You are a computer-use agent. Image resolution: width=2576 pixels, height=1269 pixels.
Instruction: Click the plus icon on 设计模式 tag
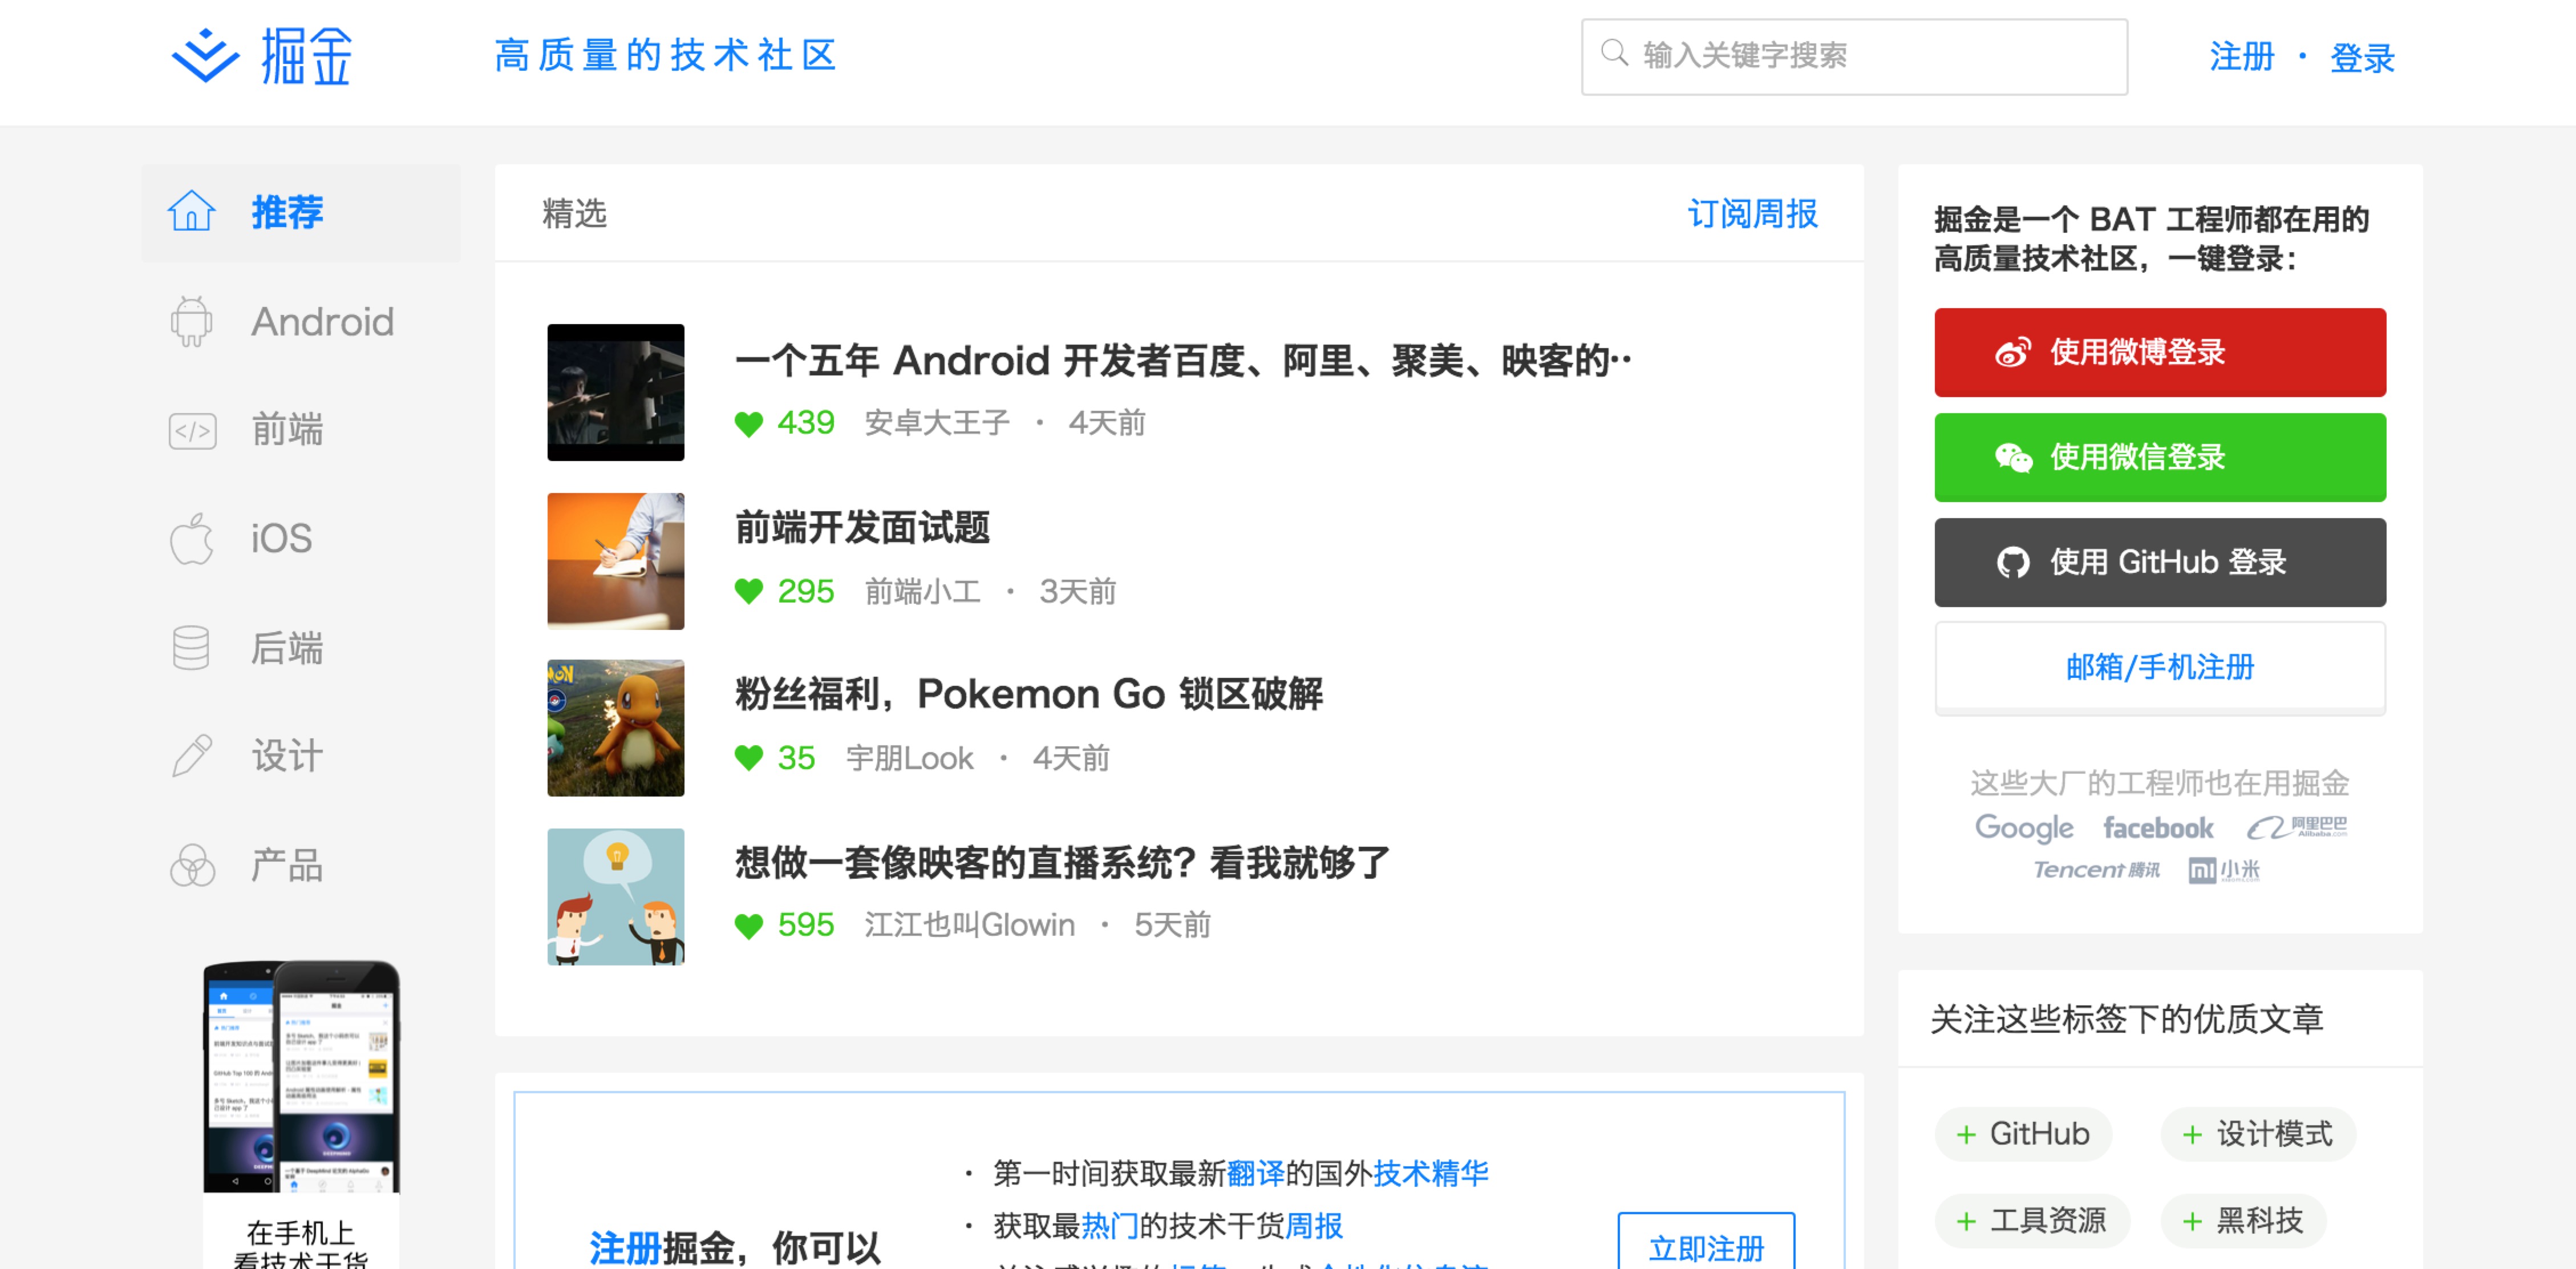click(2192, 1134)
